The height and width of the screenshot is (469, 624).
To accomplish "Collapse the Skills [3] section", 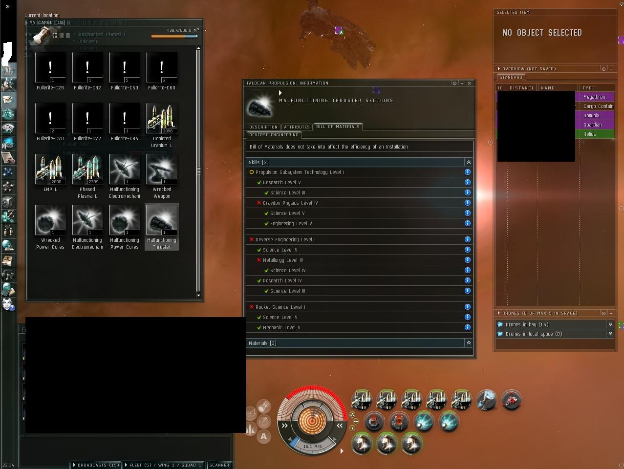I will pos(469,162).
